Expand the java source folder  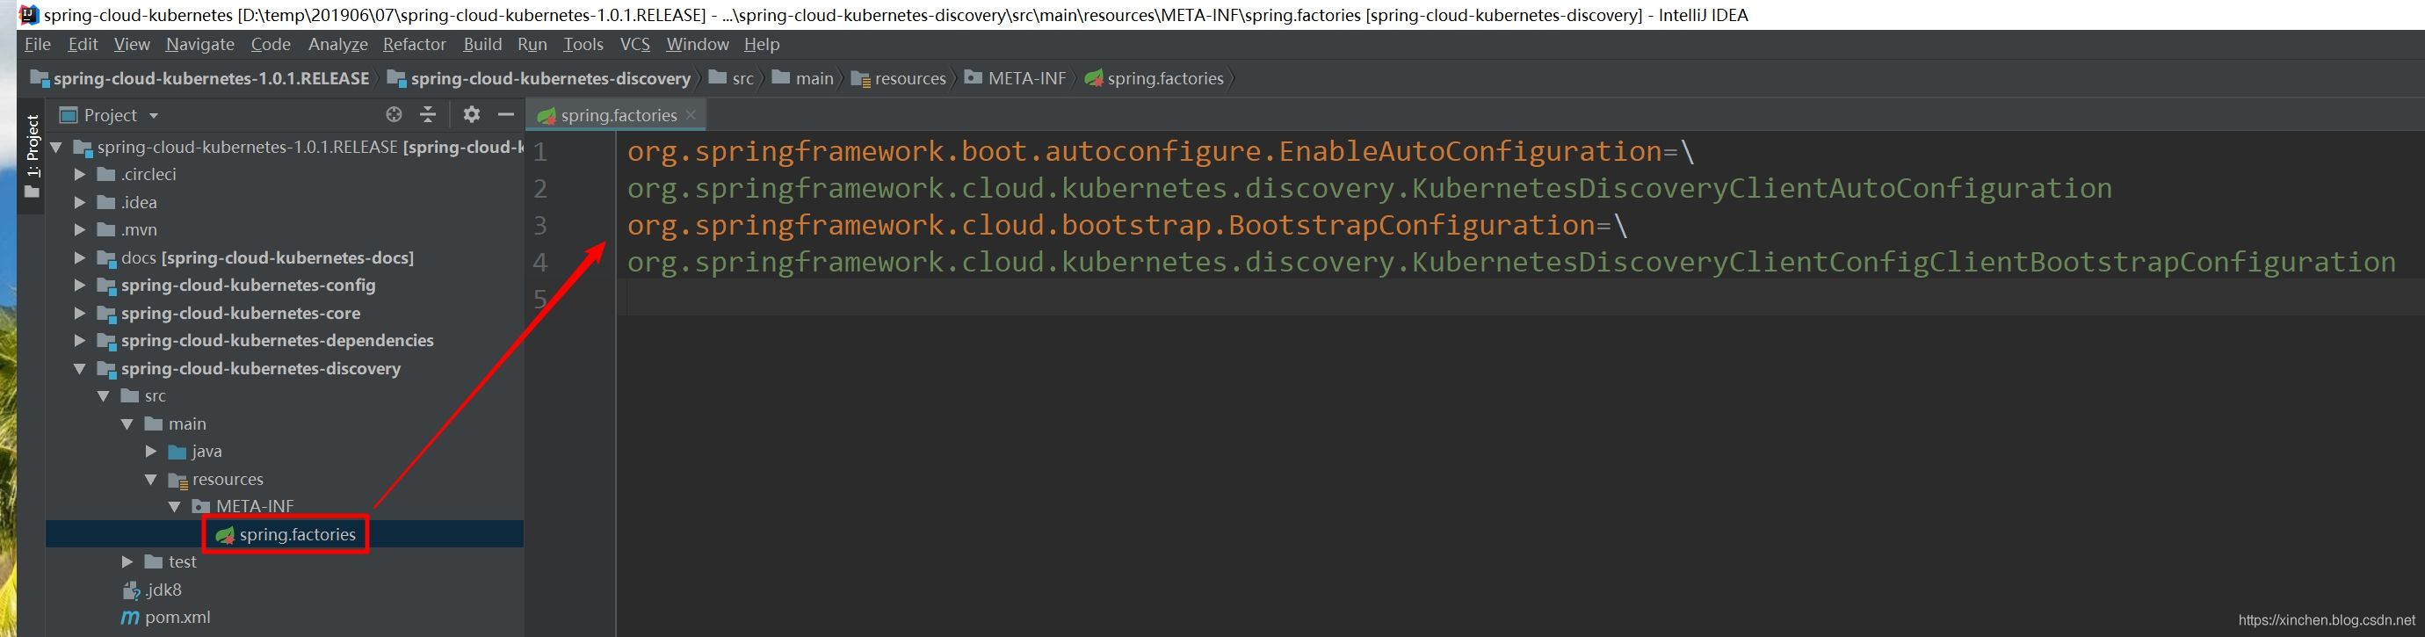point(150,452)
